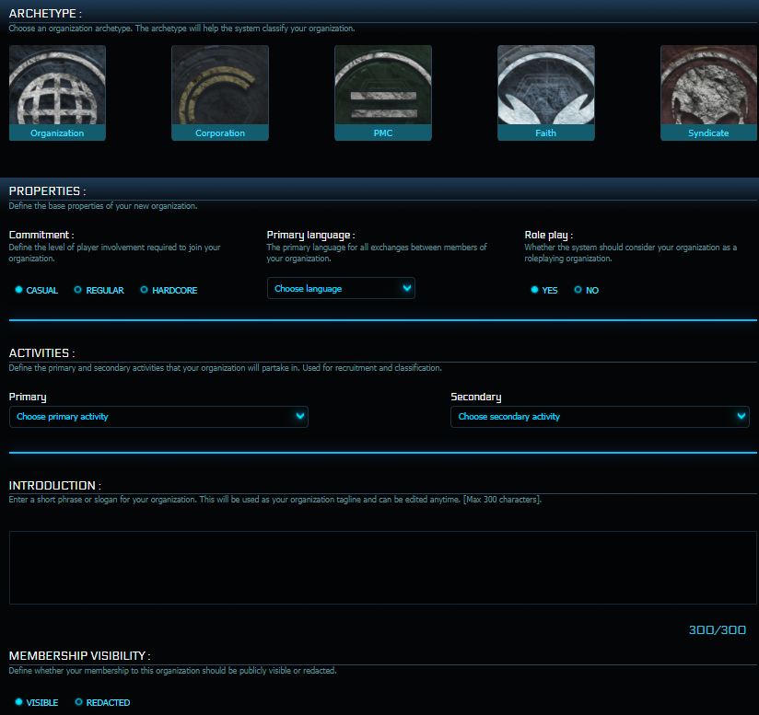Choose the Syndicate archetype skull emblem
Image resolution: width=759 pixels, height=715 pixels.
708,93
